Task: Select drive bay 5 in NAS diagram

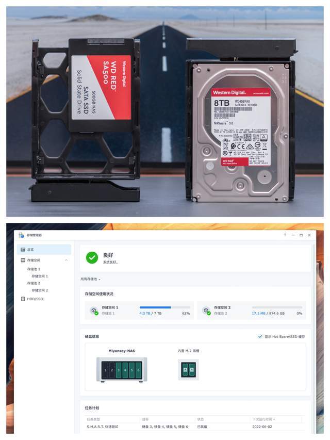Action: 131,370
